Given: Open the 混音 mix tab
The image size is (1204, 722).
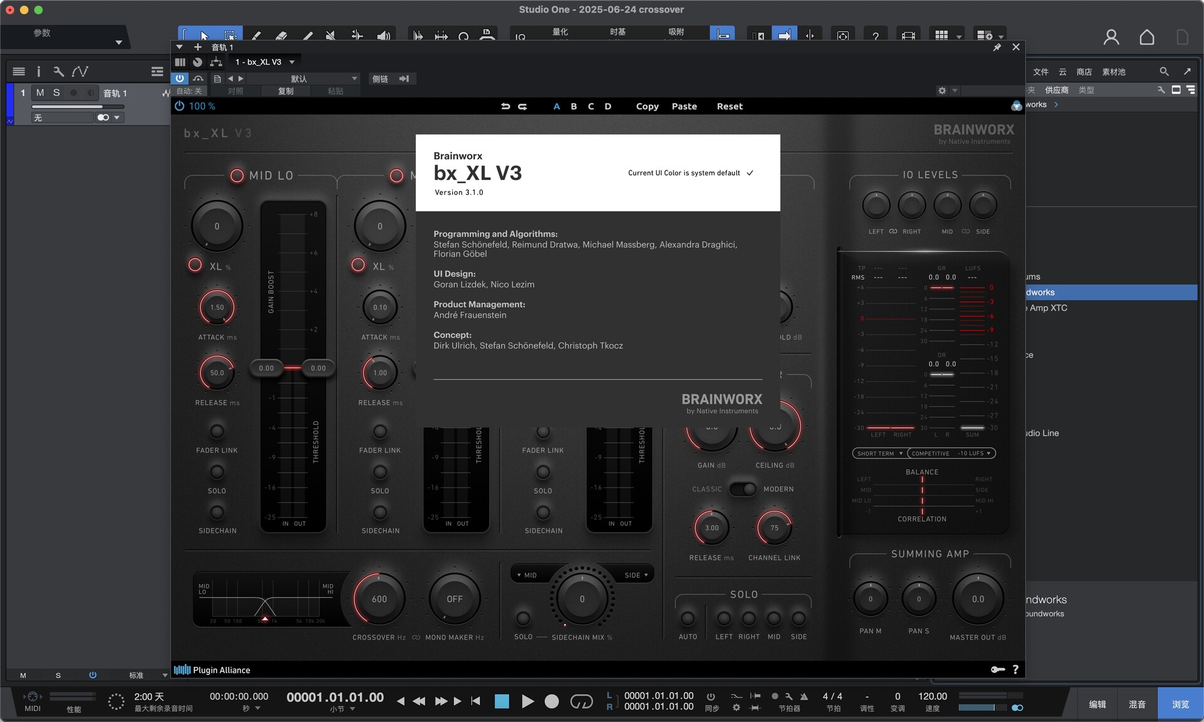Looking at the screenshot, I should (x=1138, y=704).
